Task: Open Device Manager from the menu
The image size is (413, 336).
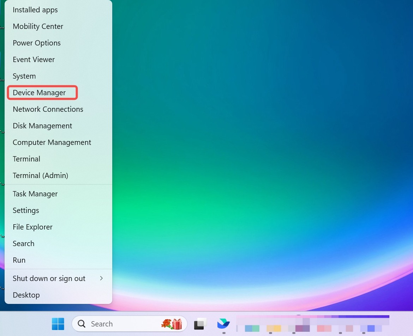Action: pyautogui.click(x=39, y=93)
